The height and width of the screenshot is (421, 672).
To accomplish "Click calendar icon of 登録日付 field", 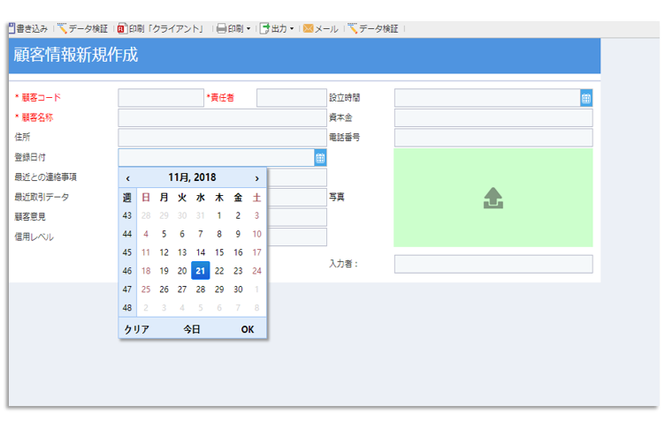I will tap(320, 158).
